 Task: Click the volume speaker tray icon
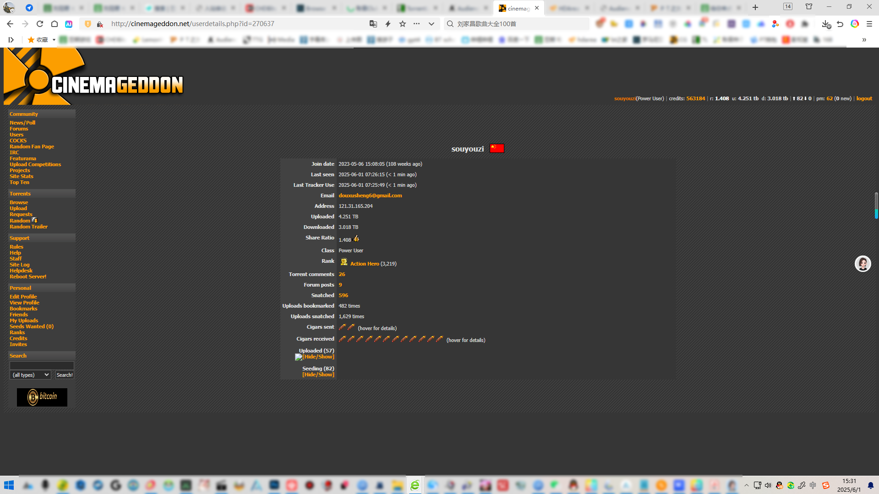point(768,485)
